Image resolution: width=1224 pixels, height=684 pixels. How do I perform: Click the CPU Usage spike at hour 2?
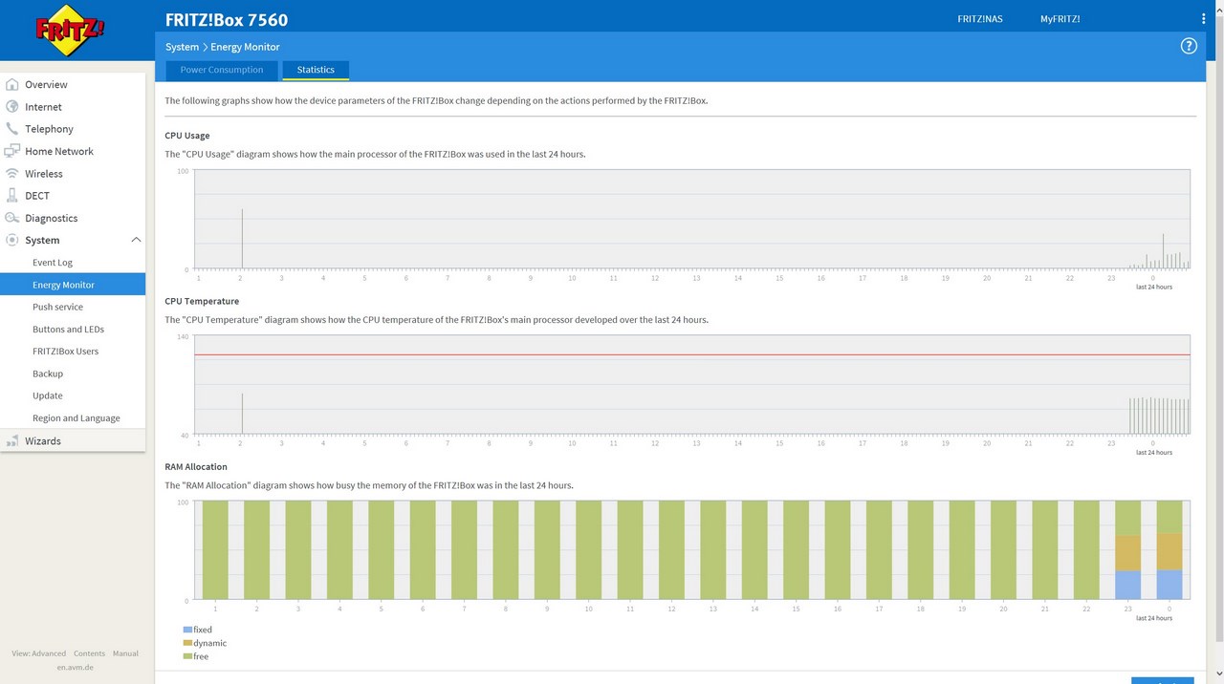[x=242, y=239]
